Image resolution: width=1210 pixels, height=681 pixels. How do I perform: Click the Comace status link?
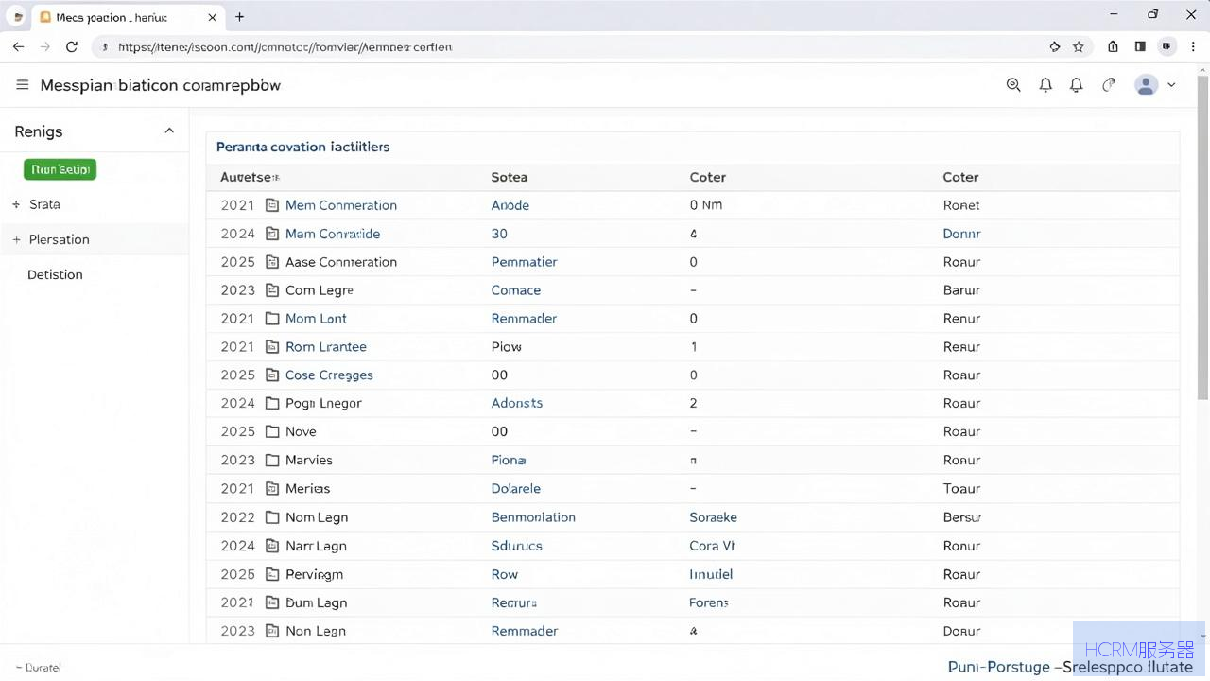pos(516,290)
